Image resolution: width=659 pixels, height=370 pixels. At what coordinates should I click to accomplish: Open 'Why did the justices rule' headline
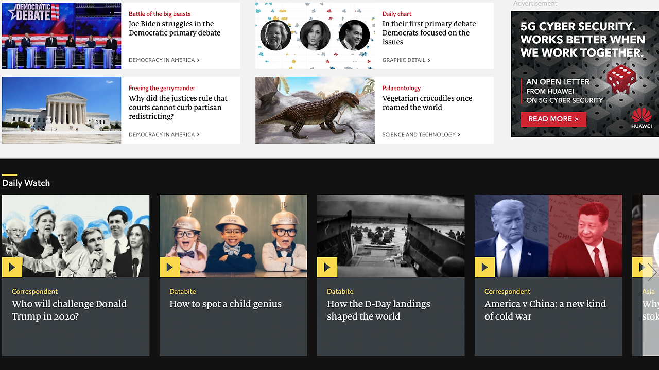(x=178, y=107)
